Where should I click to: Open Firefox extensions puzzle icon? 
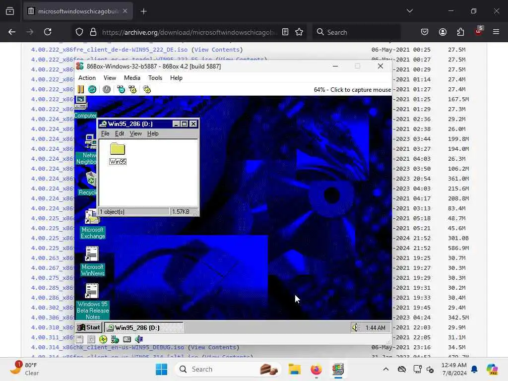click(x=460, y=32)
